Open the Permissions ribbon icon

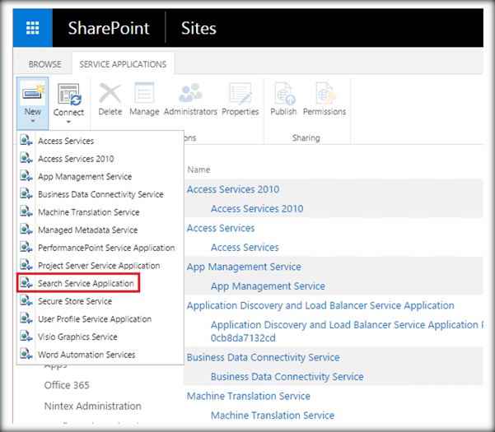click(x=325, y=95)
